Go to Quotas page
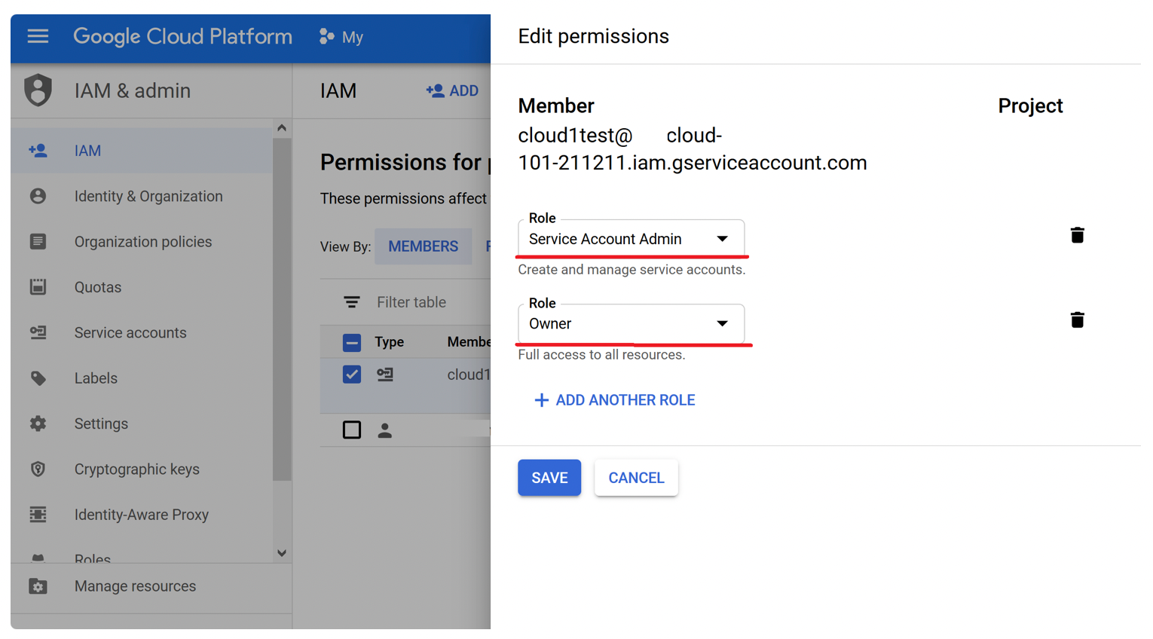Viewport: 1153px width, 639px height. pyautogui.click(x=142, y=286)
